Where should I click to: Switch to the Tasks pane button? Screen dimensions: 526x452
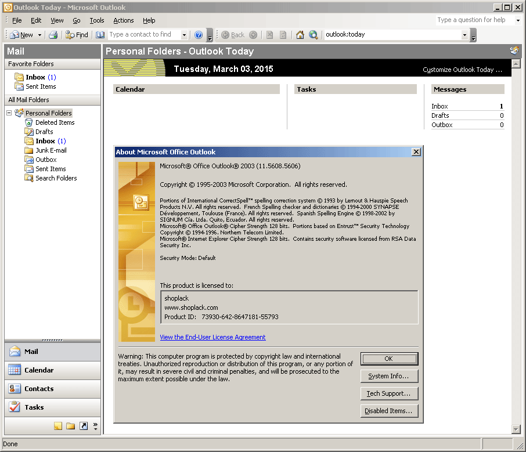[52, 407]
